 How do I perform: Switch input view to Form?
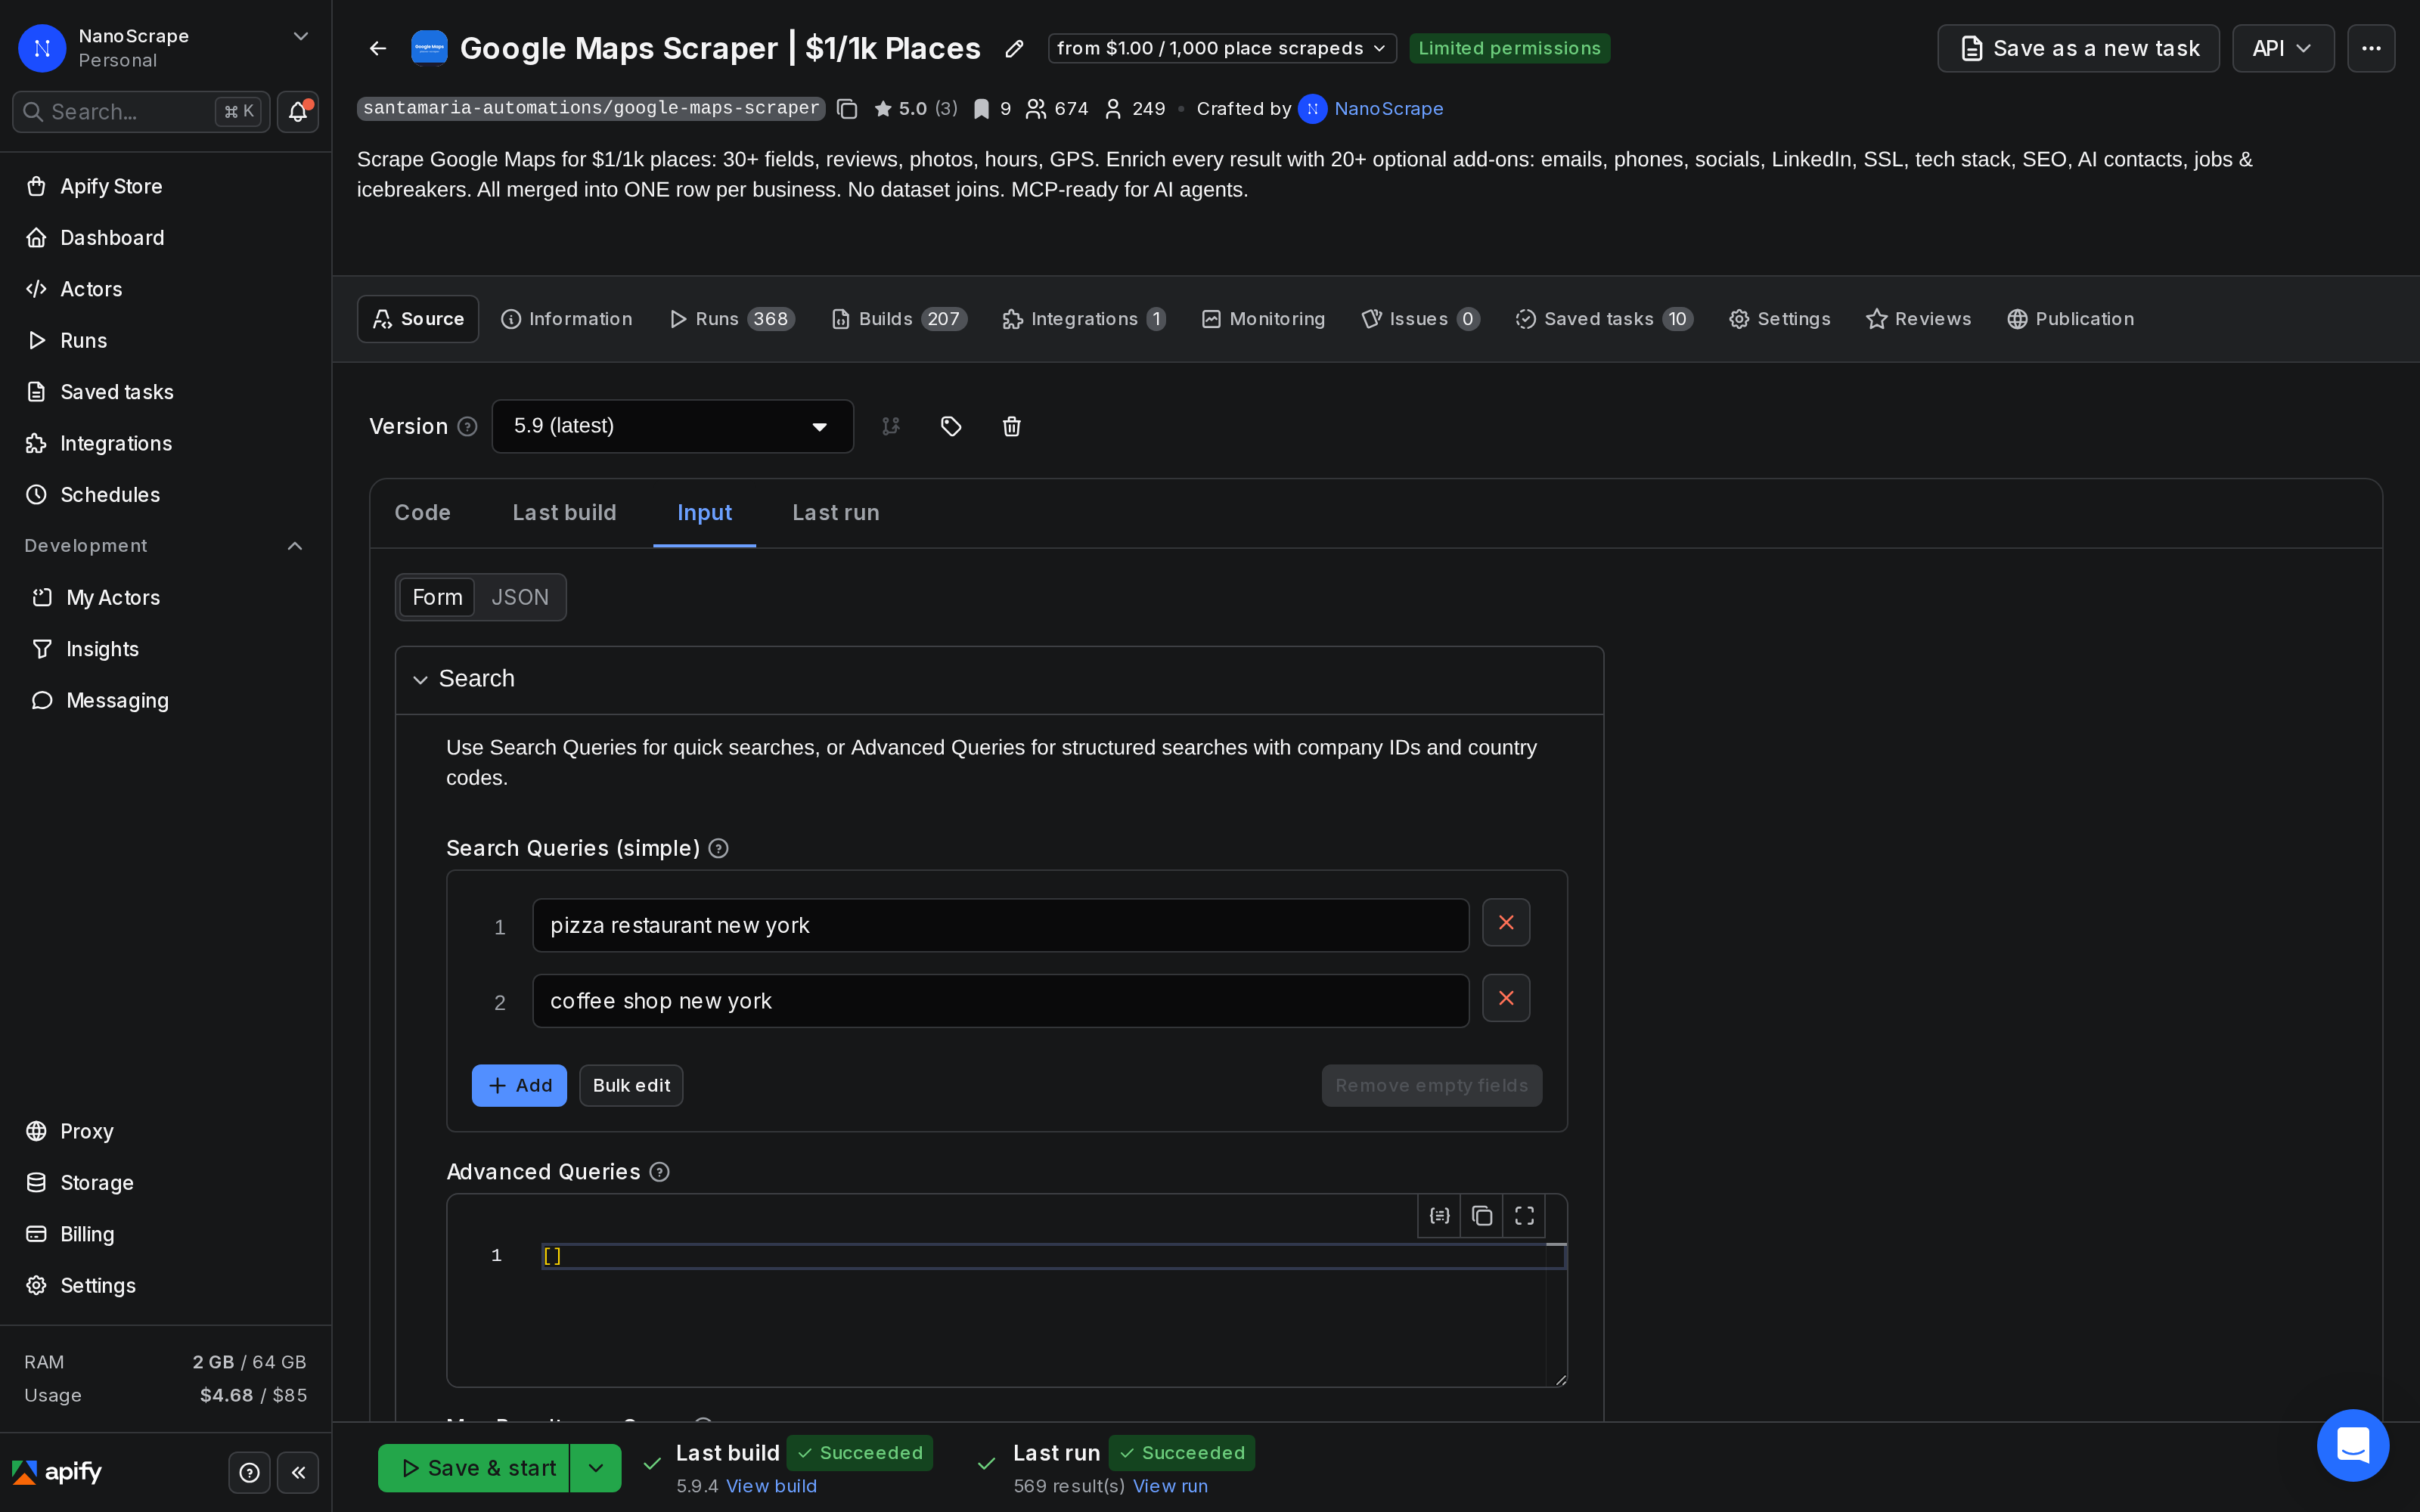coord(437,597)
